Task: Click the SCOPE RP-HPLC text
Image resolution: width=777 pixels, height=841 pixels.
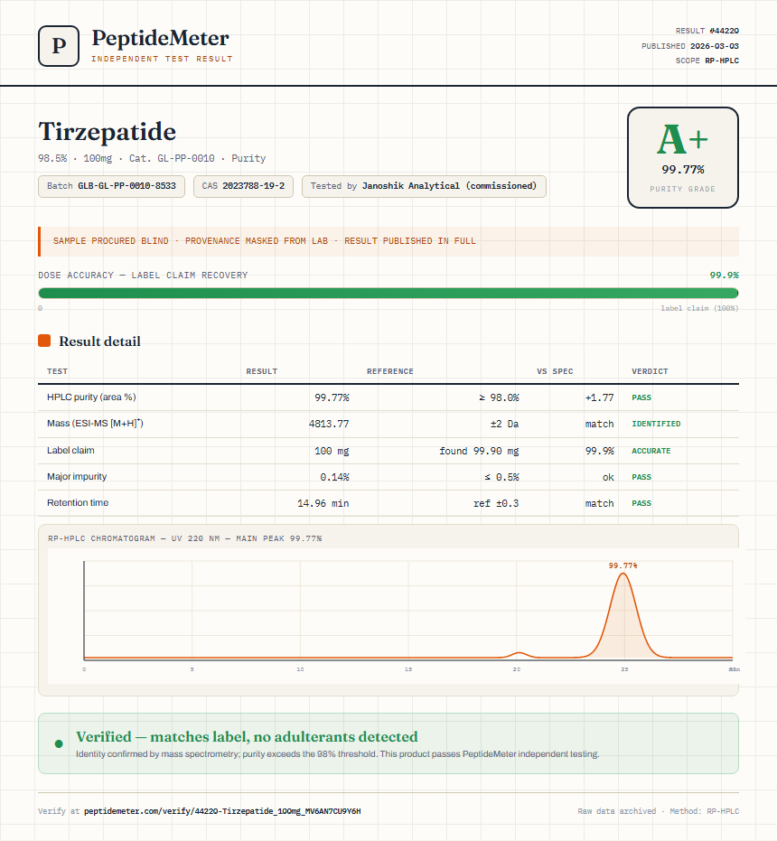Action: [x=707, y=61]
